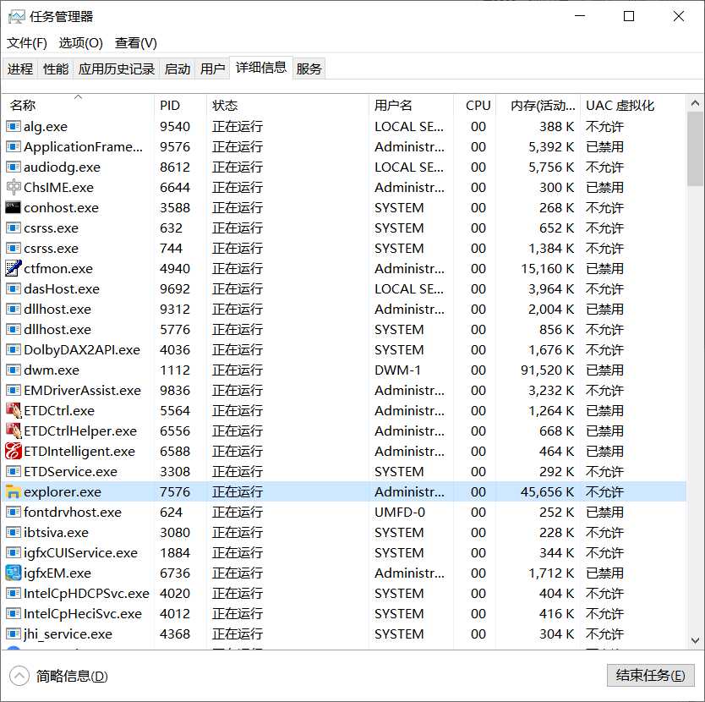Switch to the 用户 tab
Viewport: 705px width, 702px height.
coord(213,69)
